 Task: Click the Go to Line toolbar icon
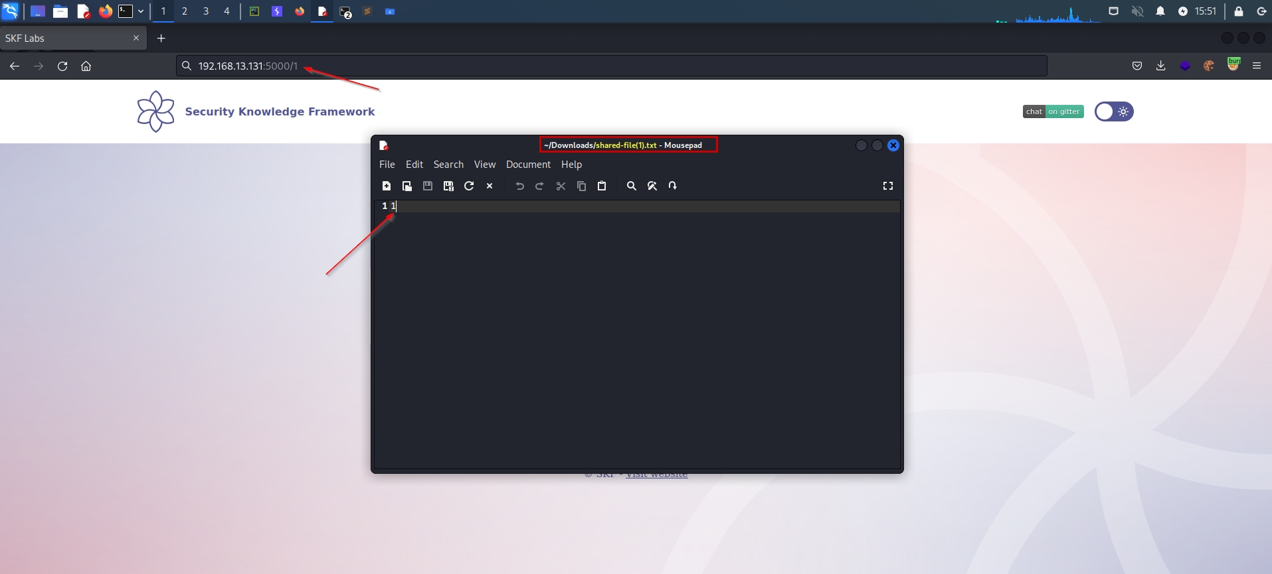(x=673, y=186)
